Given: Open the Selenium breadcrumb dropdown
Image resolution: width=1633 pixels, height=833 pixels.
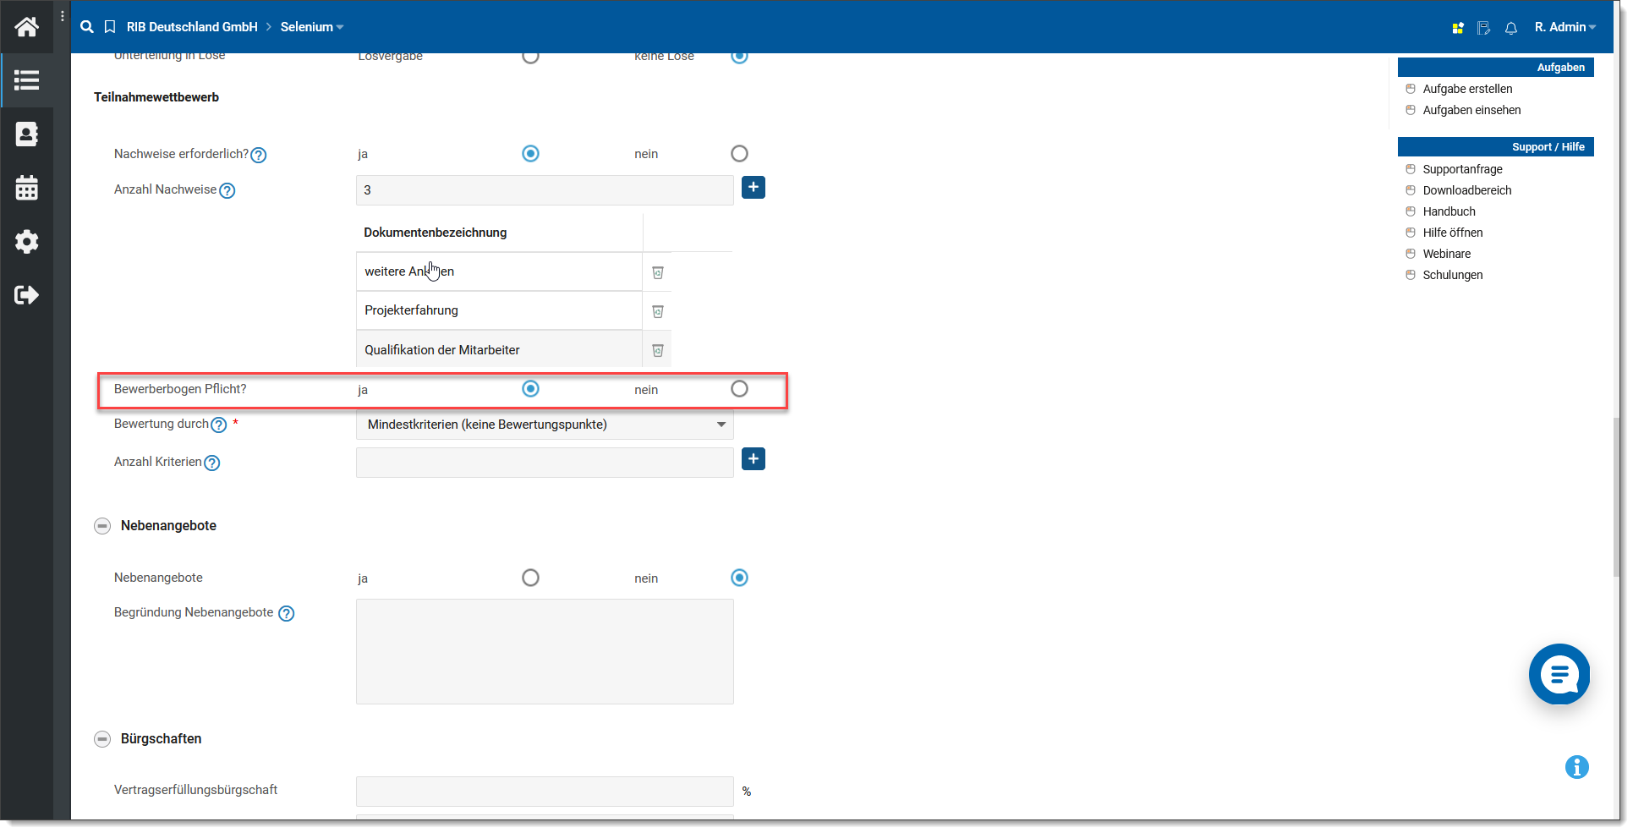Looking at the screenshot, I should (x=312, y=27).
